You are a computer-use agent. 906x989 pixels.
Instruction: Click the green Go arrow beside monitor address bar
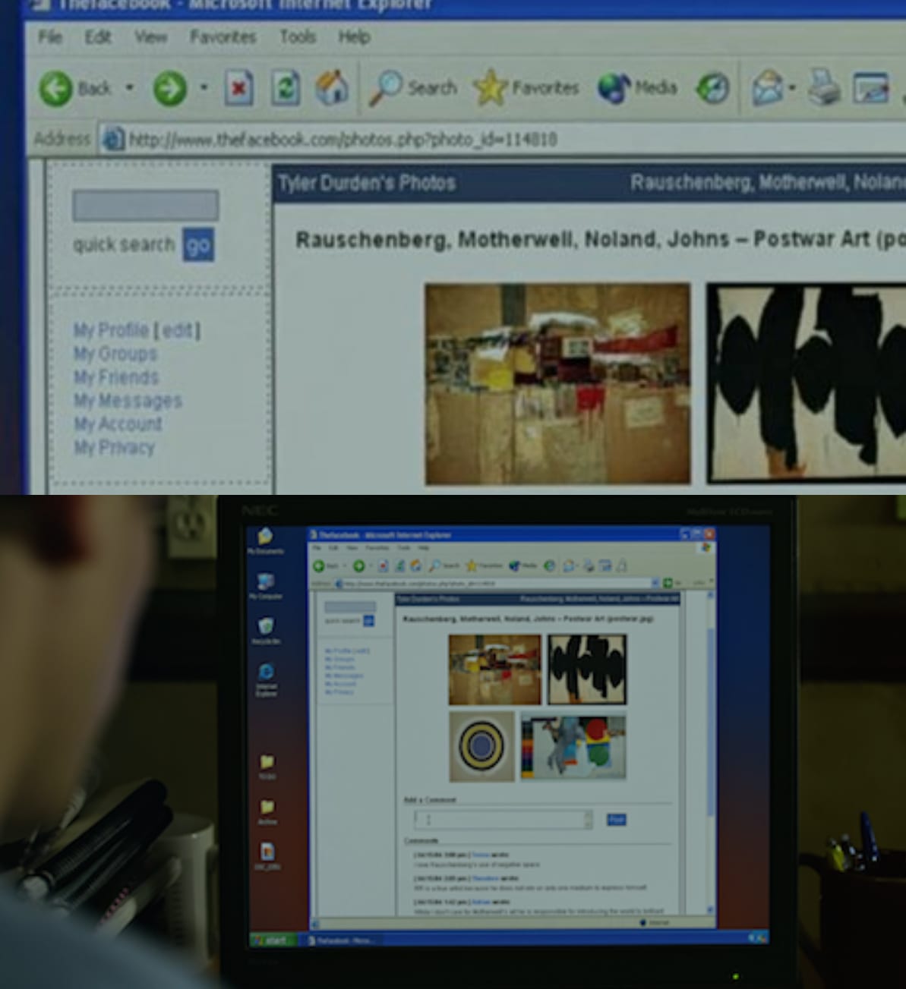[668, 583]
